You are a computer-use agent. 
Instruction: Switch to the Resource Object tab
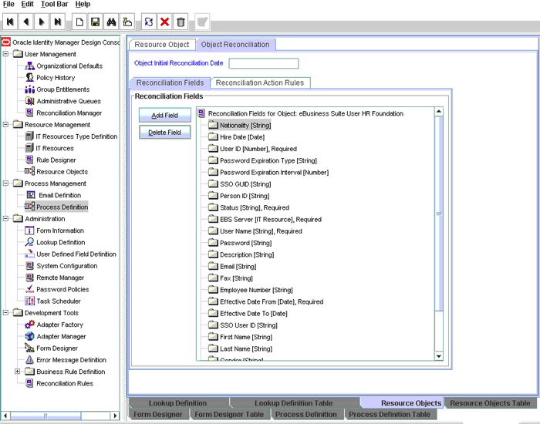tap(162, 45)
